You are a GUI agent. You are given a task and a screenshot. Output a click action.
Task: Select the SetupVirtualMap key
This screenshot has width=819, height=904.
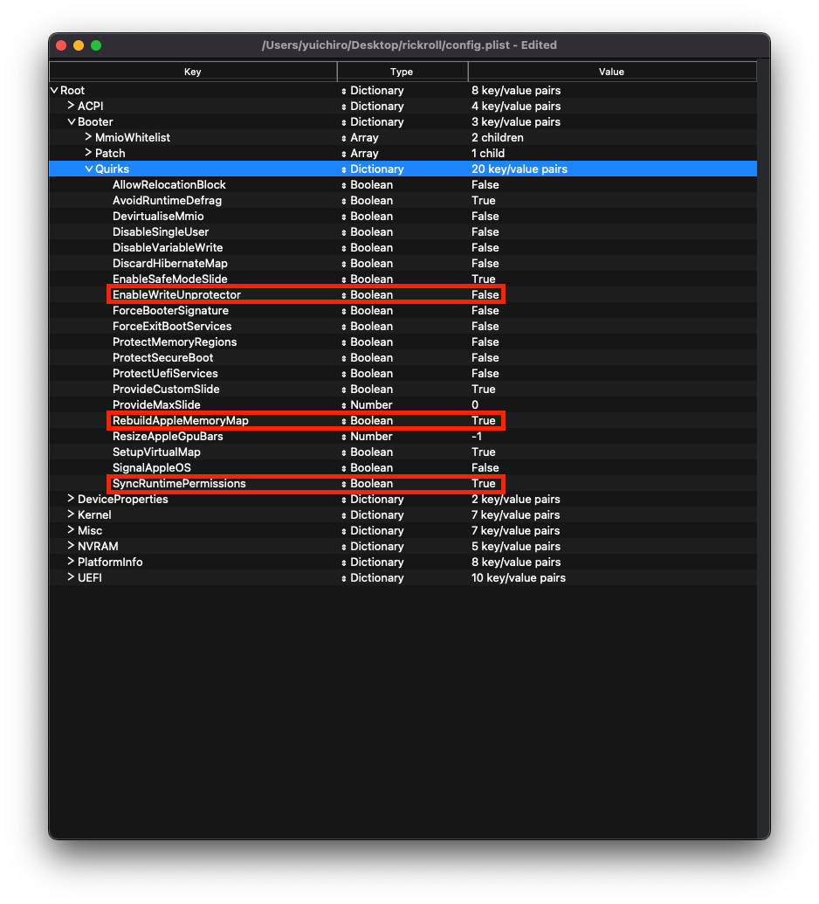156,452
